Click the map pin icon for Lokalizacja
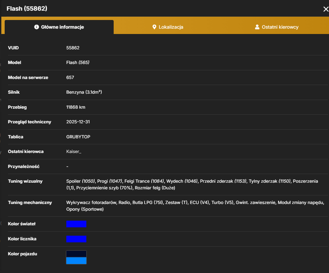 click(154, 27)
